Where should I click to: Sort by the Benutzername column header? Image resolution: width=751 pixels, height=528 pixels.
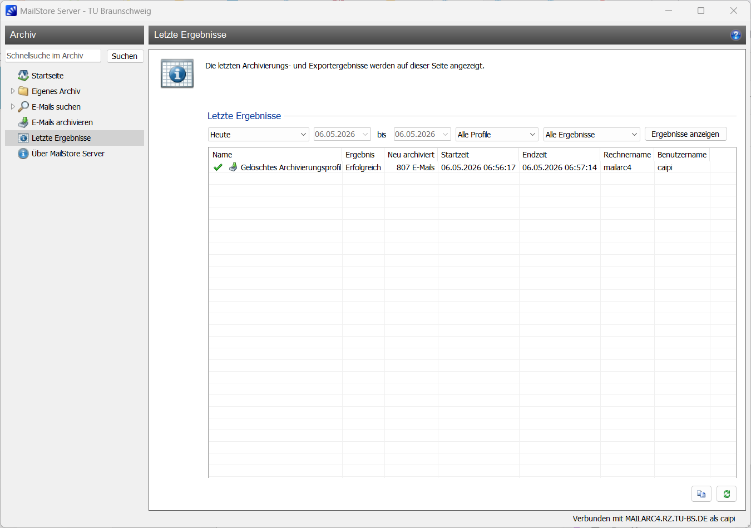coord(682,155)
